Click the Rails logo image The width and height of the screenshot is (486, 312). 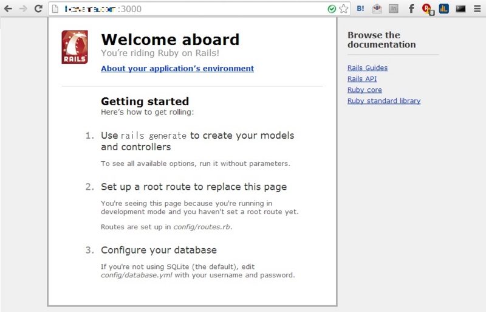pos(75,47)
